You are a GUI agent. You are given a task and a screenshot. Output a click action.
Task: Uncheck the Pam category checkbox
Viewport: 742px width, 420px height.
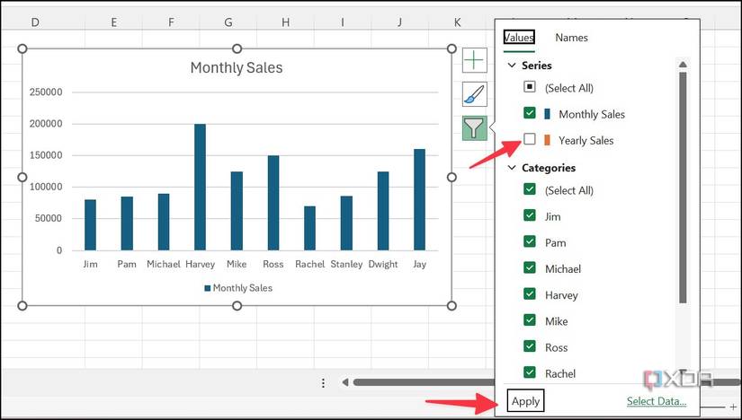coord(530,241)
